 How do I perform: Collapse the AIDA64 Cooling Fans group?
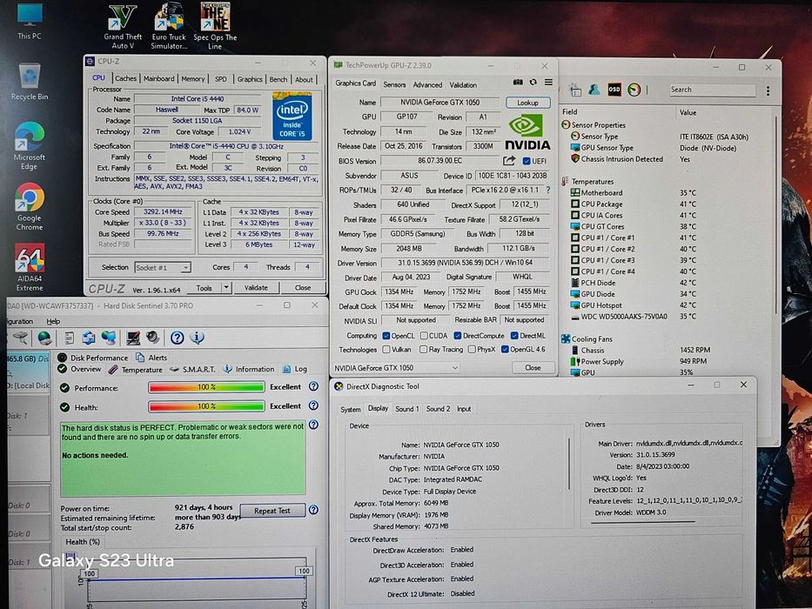pyautogui.click(x=566, y=338)
